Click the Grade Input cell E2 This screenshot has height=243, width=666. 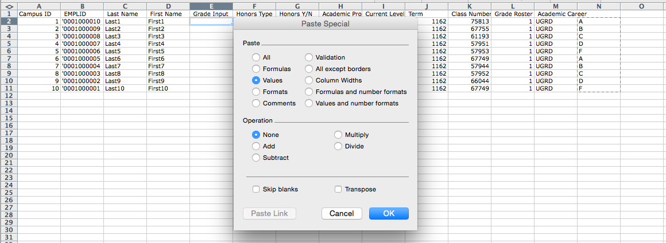click(x=211, y=21)
